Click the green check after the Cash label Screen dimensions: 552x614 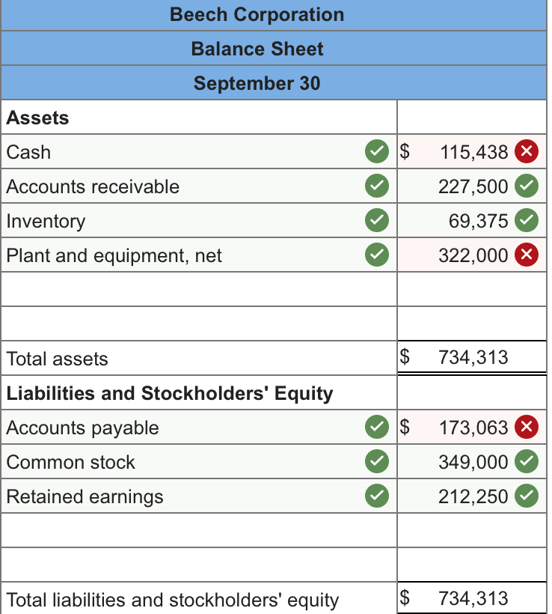pyautogui.click(x=377, y=152)
